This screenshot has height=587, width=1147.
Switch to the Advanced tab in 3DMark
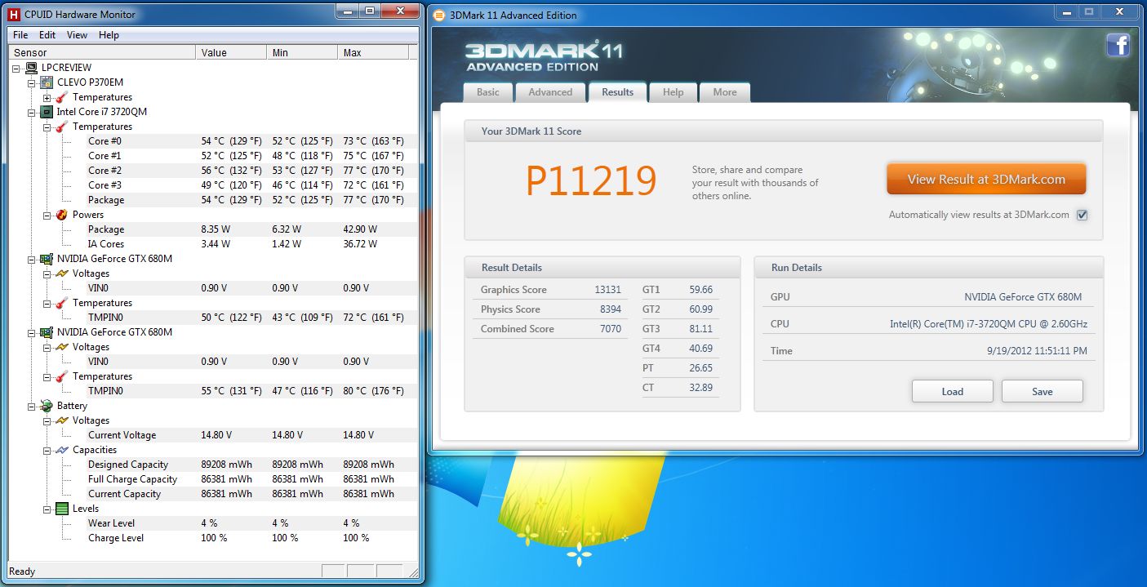click(x=550, y=92)
